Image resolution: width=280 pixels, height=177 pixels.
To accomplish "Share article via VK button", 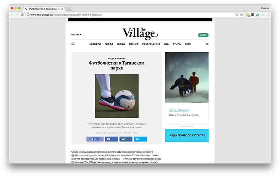I will (x=126, y=139).
